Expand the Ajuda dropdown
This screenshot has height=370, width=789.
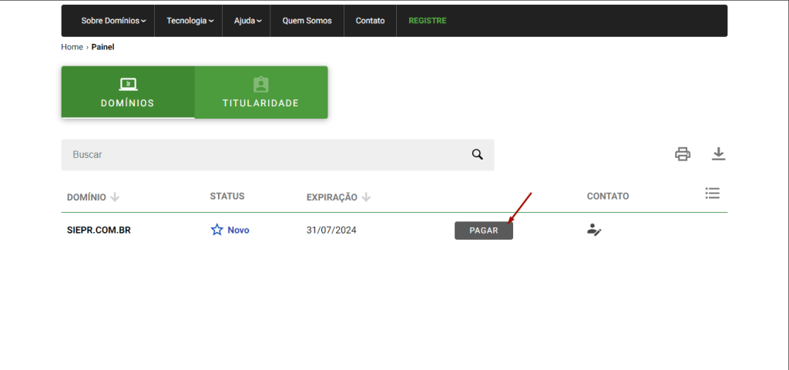(x=247, y=21)
